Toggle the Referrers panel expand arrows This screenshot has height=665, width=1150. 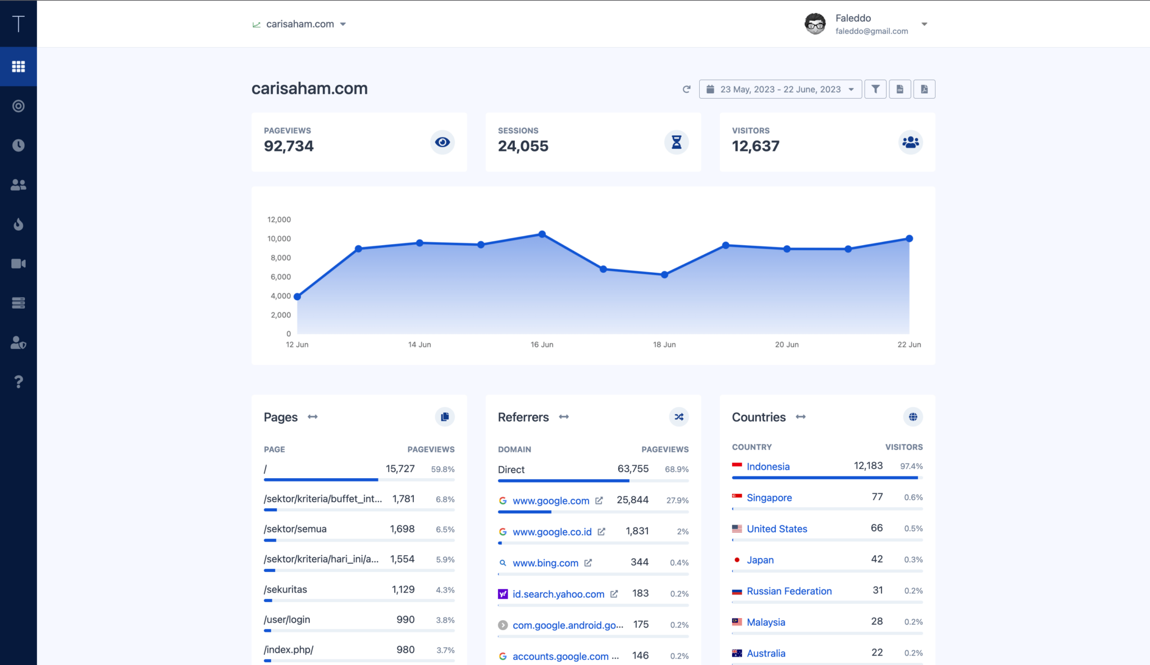(x=564, y=417)
